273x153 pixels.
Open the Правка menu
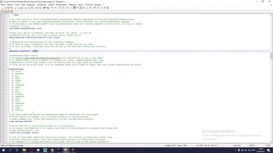[10, 5]
